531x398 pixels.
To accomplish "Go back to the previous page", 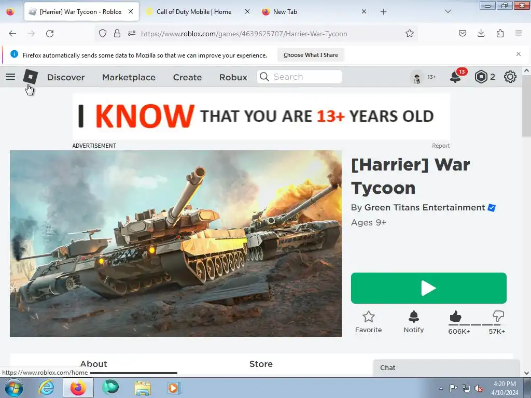I will click(12, 34).
